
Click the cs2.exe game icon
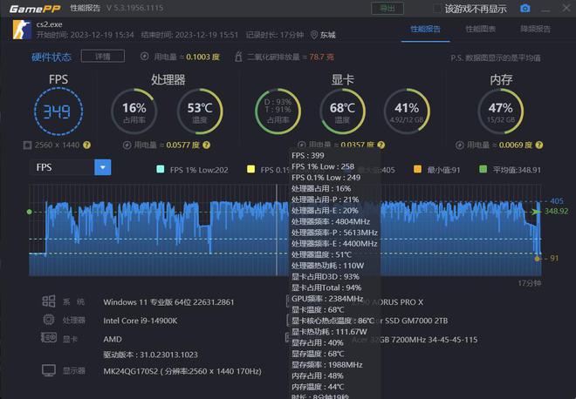click(x=22, y=30)
